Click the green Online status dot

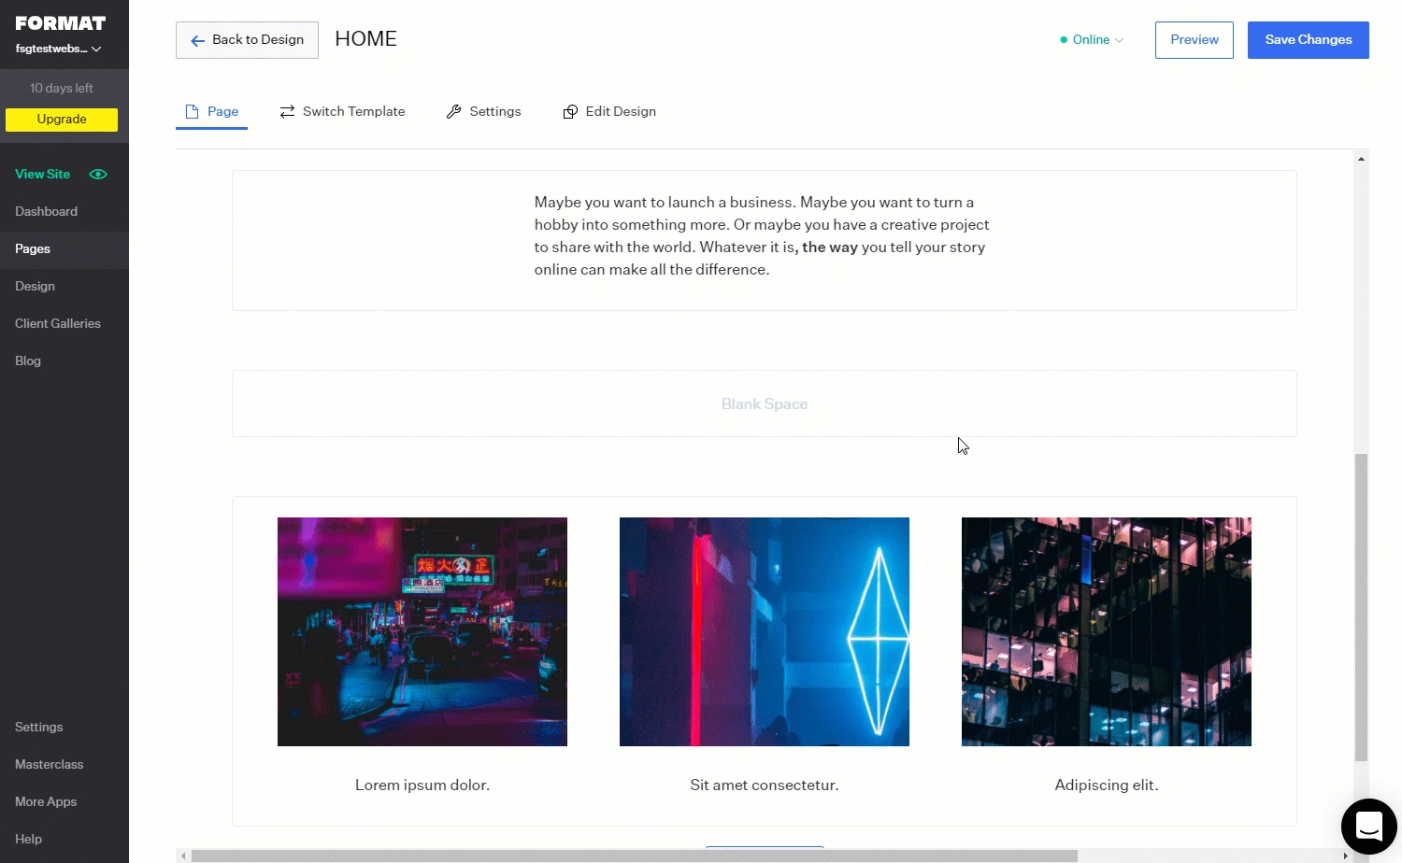pyautogui.click(x=1063, y=39)
